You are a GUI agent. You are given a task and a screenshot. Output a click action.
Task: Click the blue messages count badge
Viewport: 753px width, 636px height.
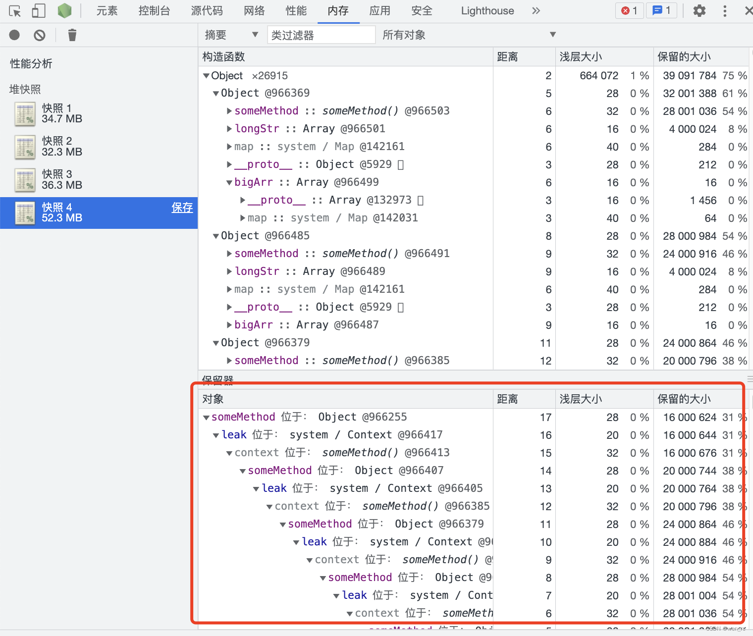click(x=662, y=10)
